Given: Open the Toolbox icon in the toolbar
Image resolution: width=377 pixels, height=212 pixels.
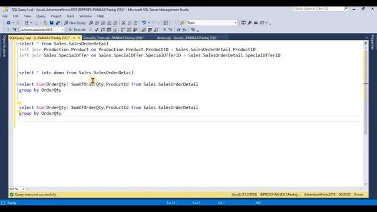Looking at the screenshot, I should coord(256,22).
